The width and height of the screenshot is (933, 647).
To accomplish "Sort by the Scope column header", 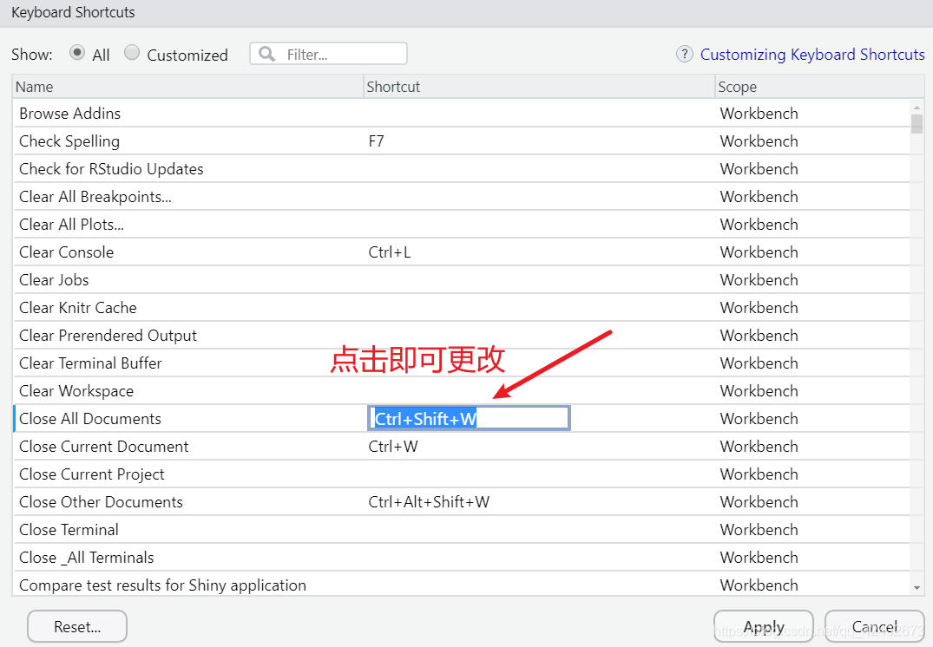I will click(820, 87).
